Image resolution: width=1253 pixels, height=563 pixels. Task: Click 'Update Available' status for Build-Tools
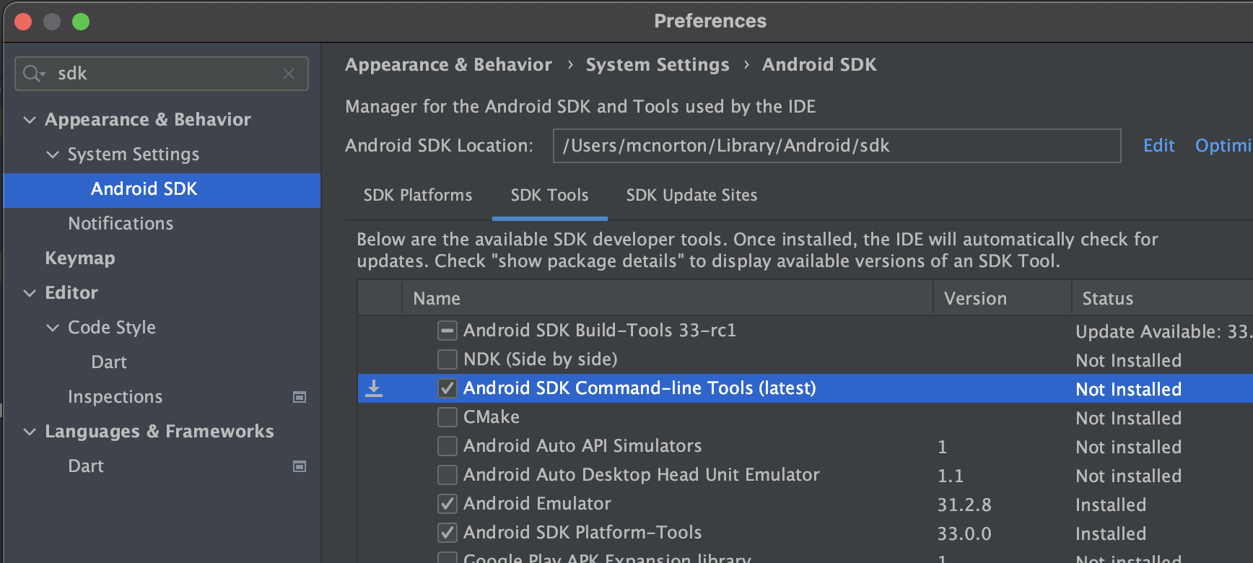[1163, 331]
